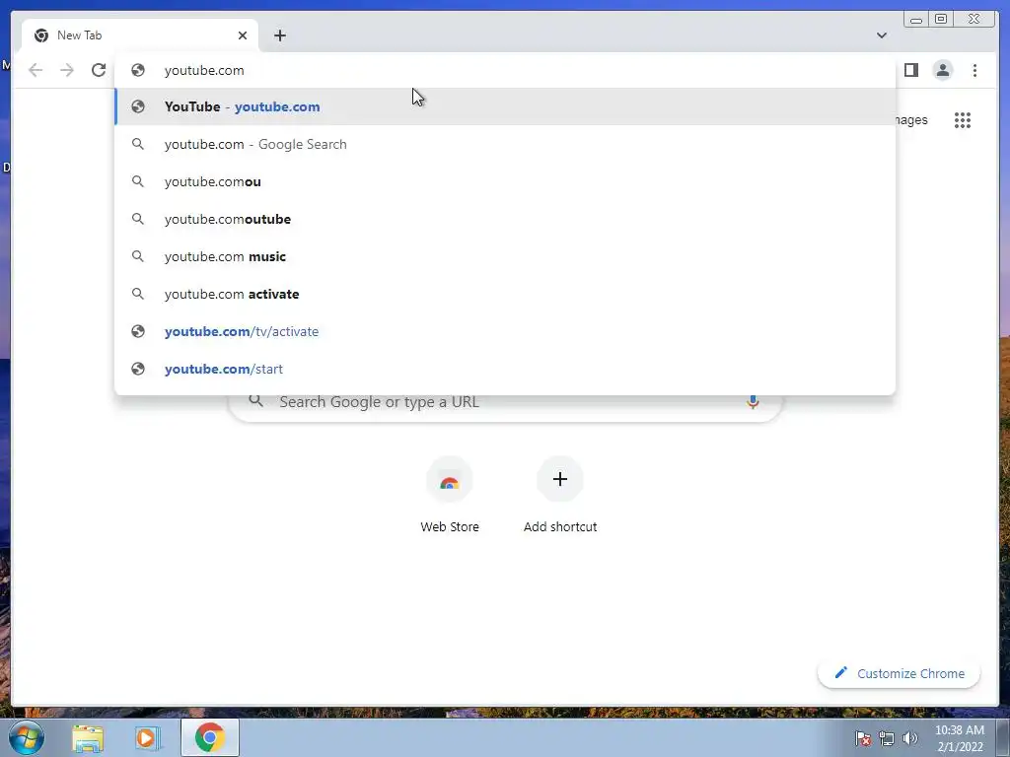Image resolution: width=1010 pixels, height=757 pixels.
Task: Click the globe icon in address bar
Action: pyautogui.click(x=138, y=70)
